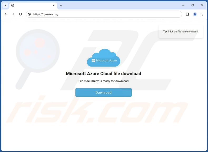Open a new tab with plus button
The image size is (208, 152).
(x=61, y=6)
